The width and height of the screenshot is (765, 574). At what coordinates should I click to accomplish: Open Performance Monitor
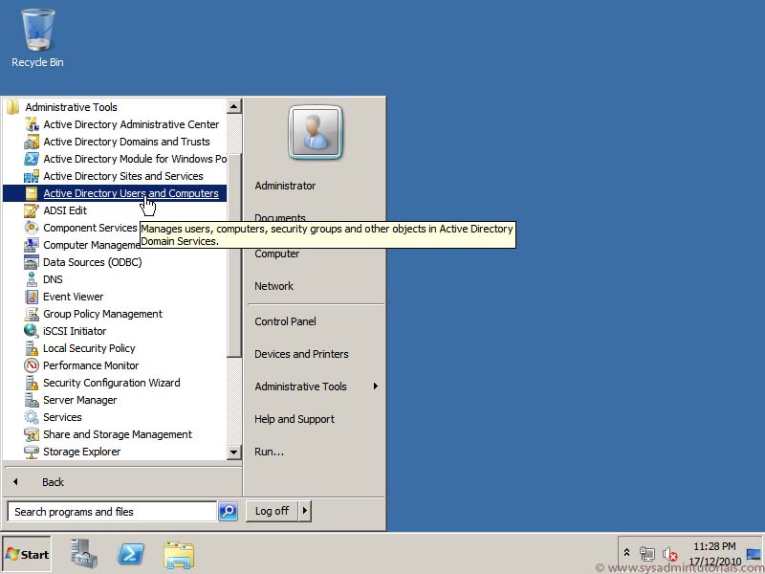(x=91, y=365)
